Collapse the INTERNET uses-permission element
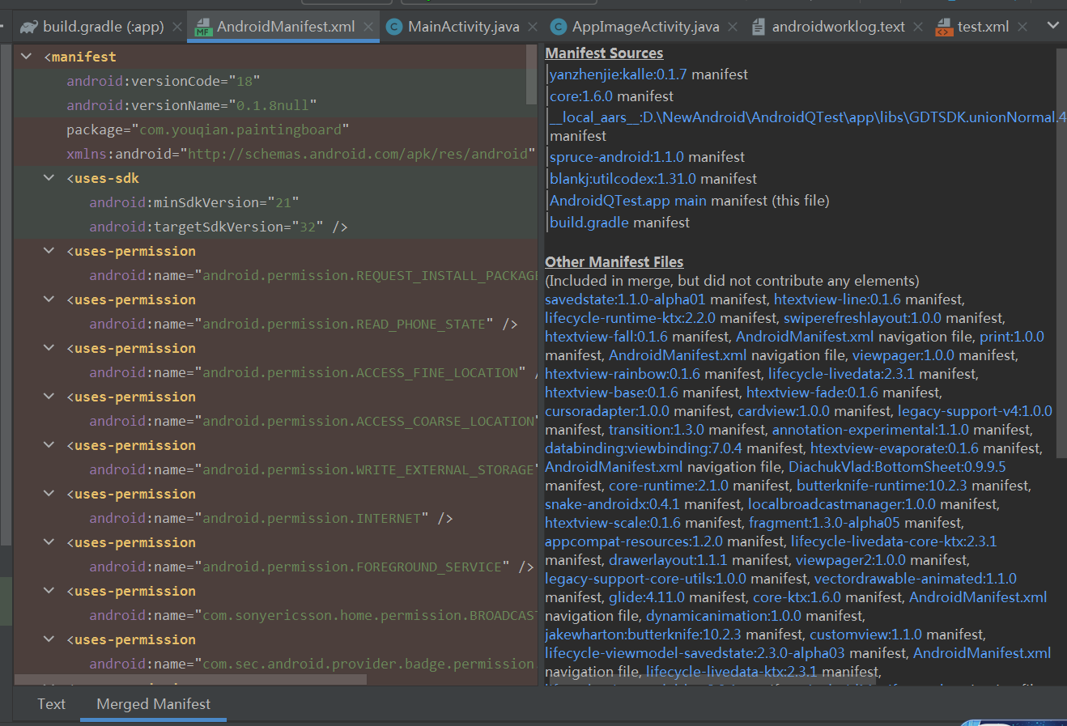 [49, 494]
